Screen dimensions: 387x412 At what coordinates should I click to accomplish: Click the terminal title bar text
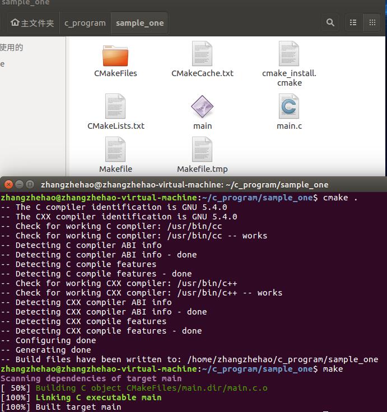tap(184, 185)
